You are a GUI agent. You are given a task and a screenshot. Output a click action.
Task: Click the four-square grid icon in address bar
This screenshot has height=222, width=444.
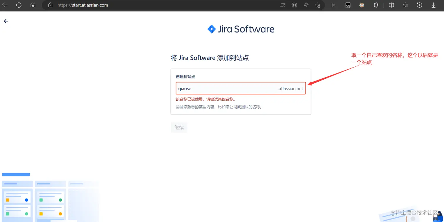[x=294, y=5]
